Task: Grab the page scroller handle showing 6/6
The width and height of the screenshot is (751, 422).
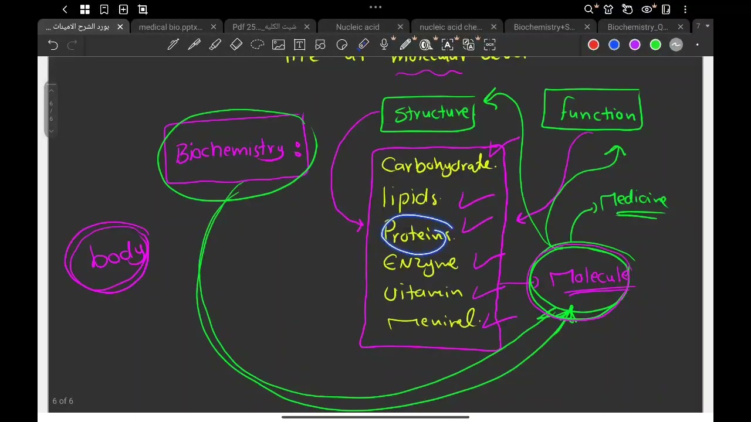Action: [x=51, y=111]
